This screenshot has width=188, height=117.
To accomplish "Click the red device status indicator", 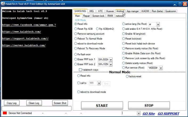I will point(5,113).
